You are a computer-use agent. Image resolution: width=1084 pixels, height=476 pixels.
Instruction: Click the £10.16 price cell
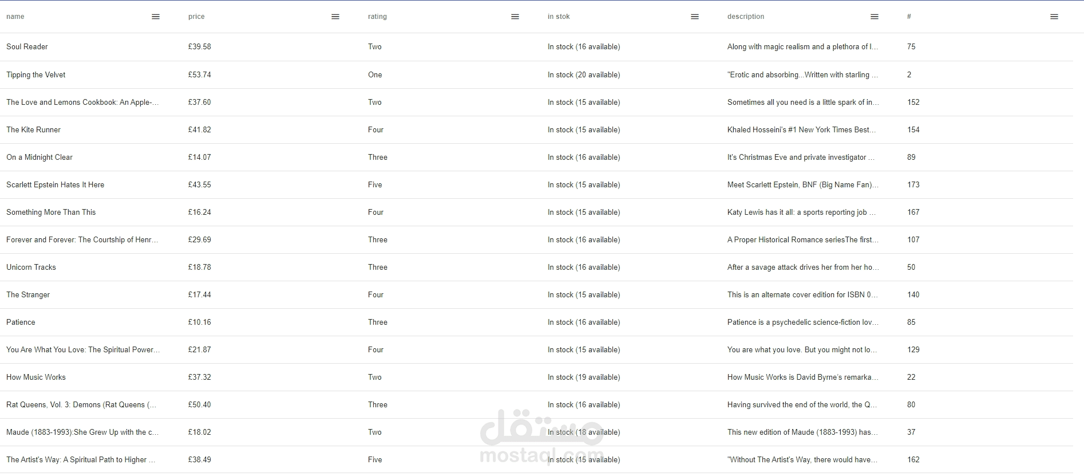coord(199,322)
